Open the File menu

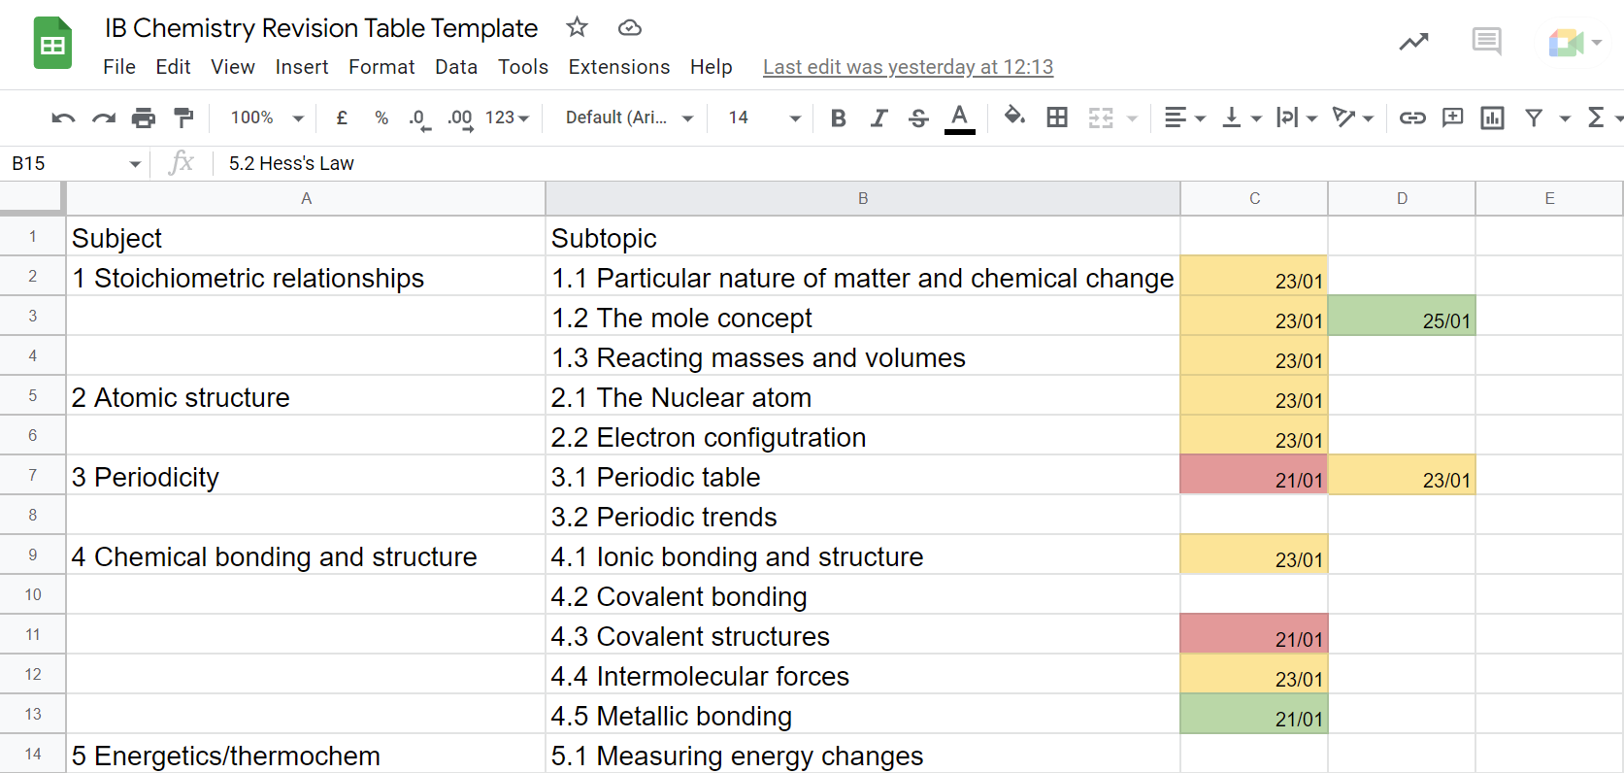click(x=119, y=67)
